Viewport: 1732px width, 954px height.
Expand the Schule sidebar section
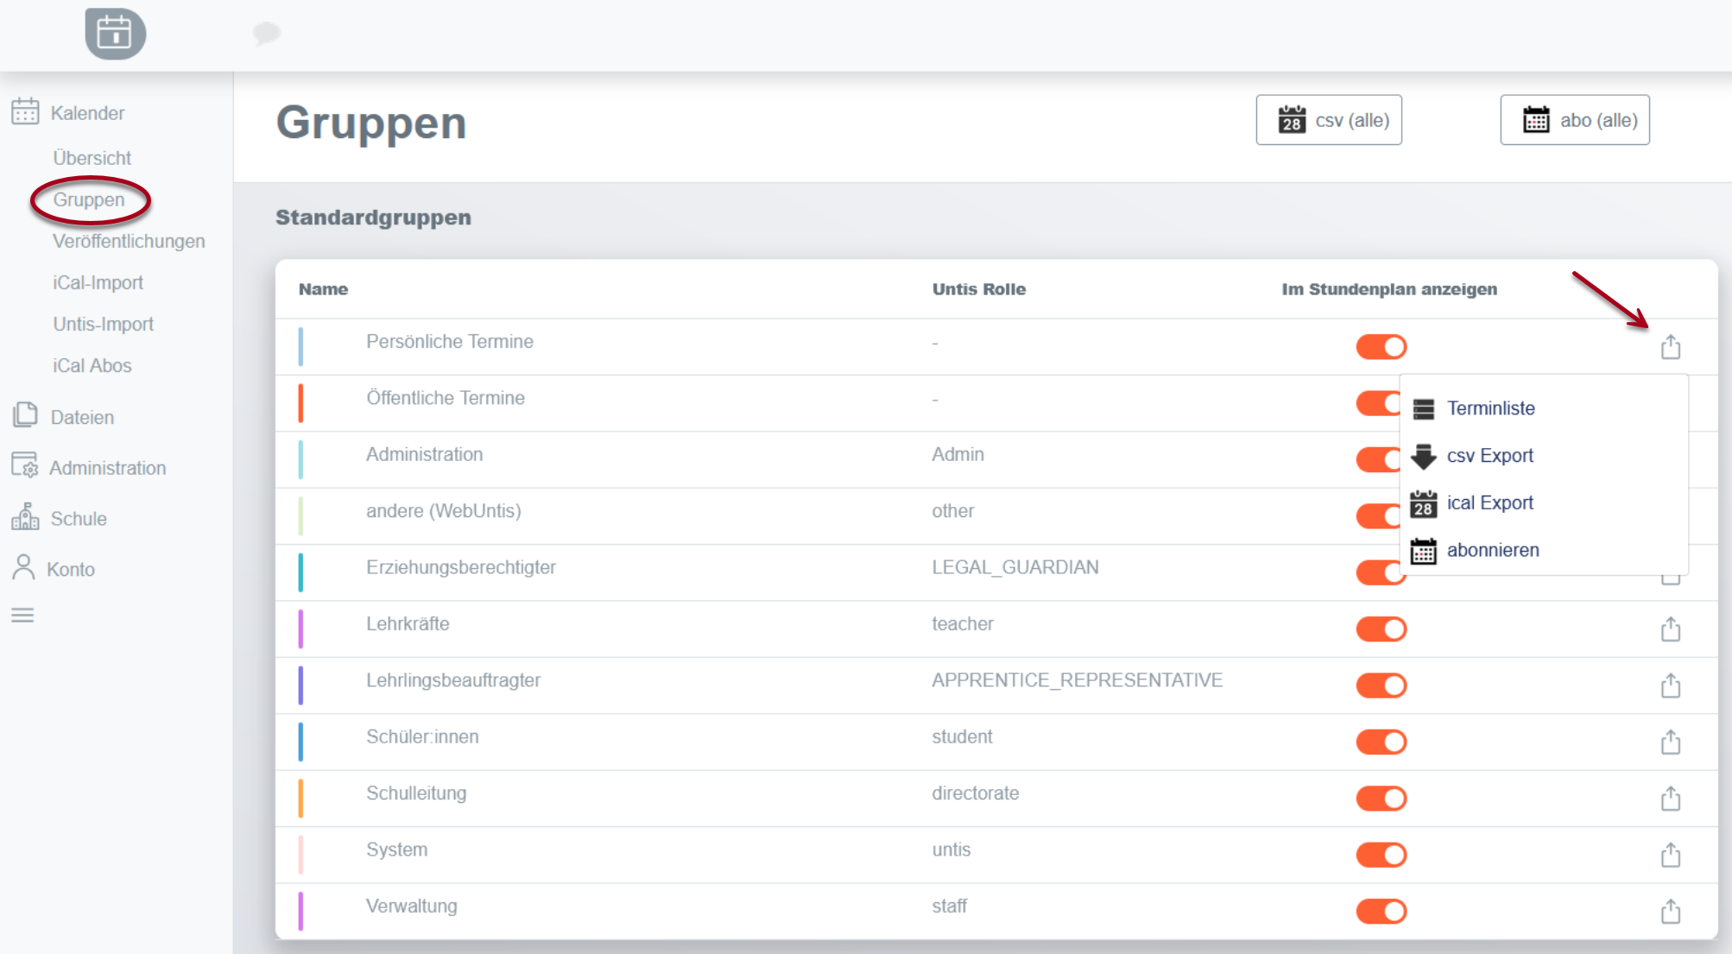pyautogui.click(x=79, y=519)
